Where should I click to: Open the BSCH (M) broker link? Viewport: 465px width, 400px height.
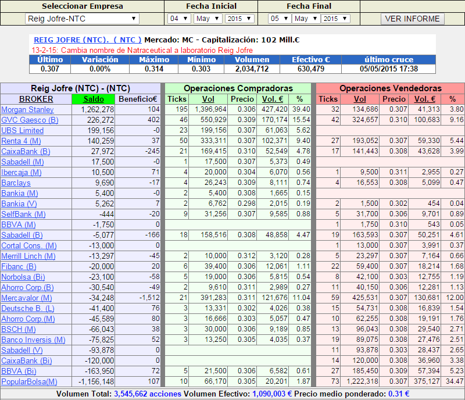[x=19, y=330]
